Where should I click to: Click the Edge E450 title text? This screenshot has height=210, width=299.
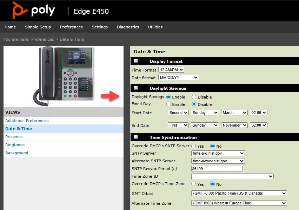[x=91, y=11]
